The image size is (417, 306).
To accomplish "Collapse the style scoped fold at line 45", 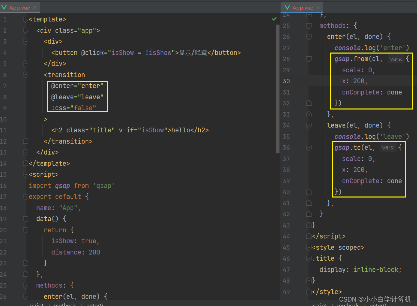I will 309,247.
